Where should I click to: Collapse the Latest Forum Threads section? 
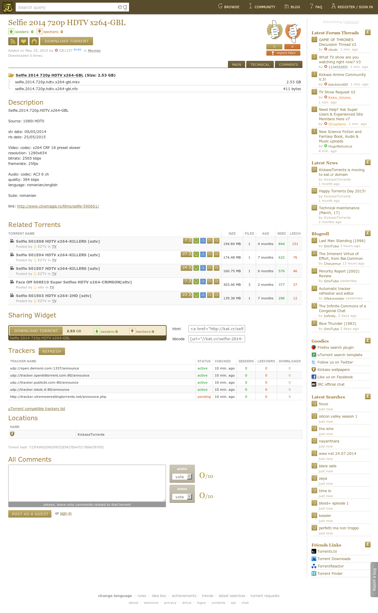click(368, 32)
